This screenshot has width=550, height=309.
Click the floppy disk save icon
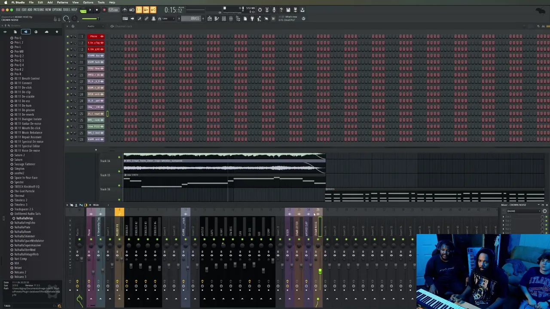pyautogui.click(x=288, y=10)
